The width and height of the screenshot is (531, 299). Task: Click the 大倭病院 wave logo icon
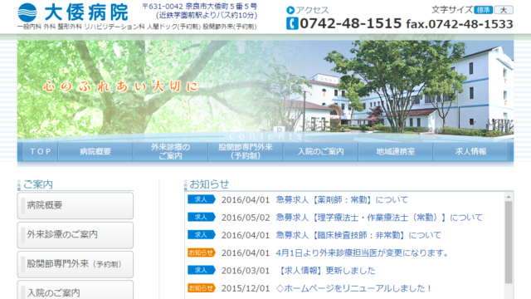tap(27, 12)
